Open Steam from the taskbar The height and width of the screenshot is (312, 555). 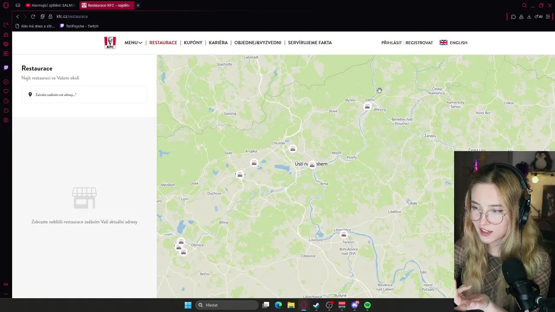(316, 305)
